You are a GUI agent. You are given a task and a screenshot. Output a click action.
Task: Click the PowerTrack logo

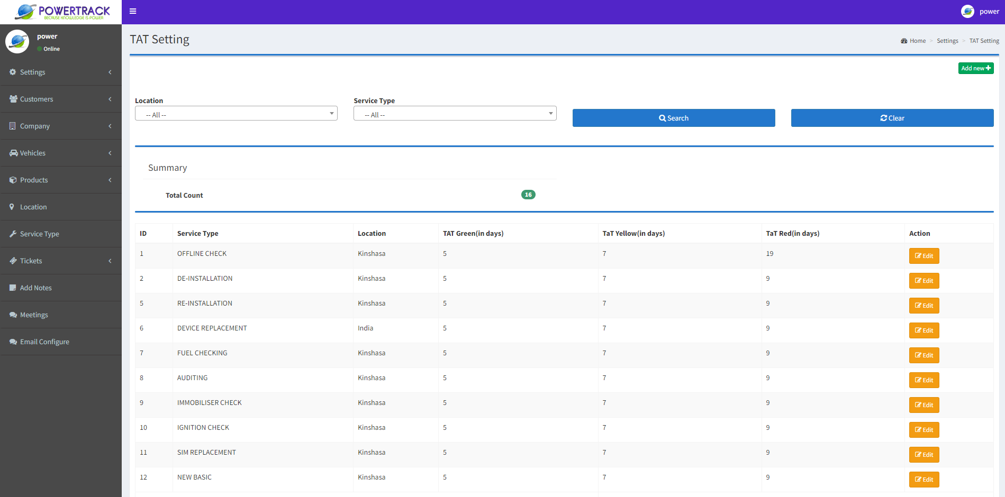pos(62,12)
